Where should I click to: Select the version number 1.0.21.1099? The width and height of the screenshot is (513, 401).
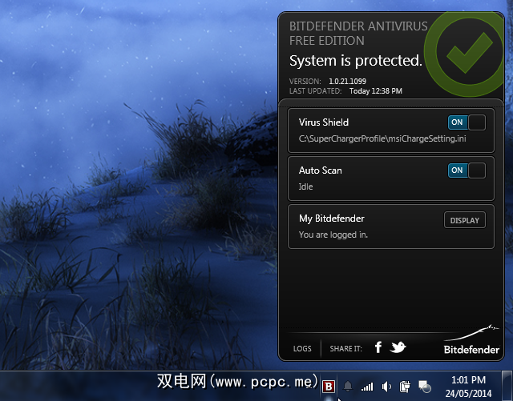pyautogui.click(x=347, y=82)
